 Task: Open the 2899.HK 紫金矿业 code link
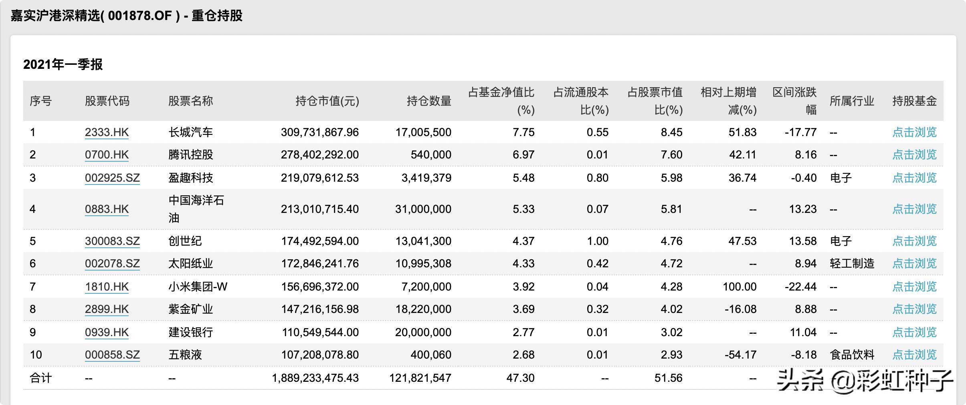pyautogui.click(x=107, y=309)
